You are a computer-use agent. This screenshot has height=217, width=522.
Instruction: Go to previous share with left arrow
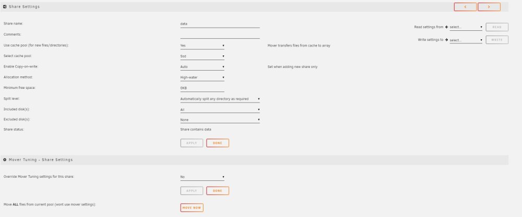click(465, 7)
